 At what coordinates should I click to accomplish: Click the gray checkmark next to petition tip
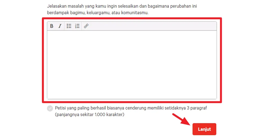50,108
